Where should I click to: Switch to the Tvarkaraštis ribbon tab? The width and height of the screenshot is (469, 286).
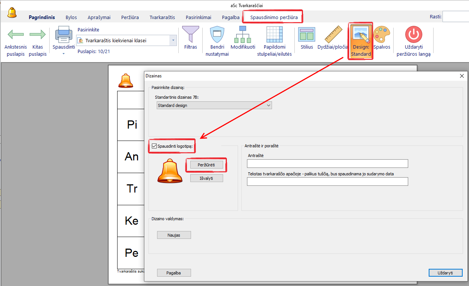coord(162,17)
